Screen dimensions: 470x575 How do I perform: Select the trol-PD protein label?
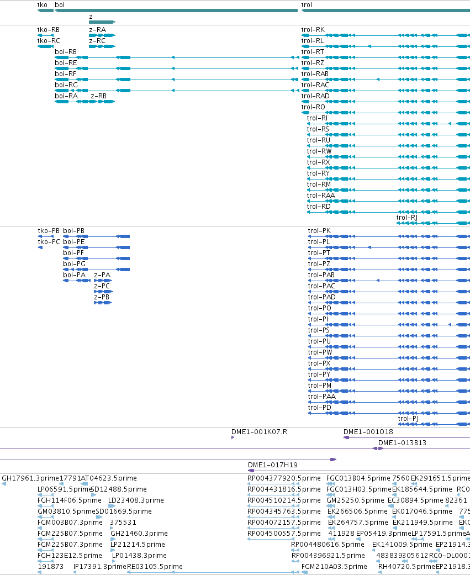click(320, 408)
